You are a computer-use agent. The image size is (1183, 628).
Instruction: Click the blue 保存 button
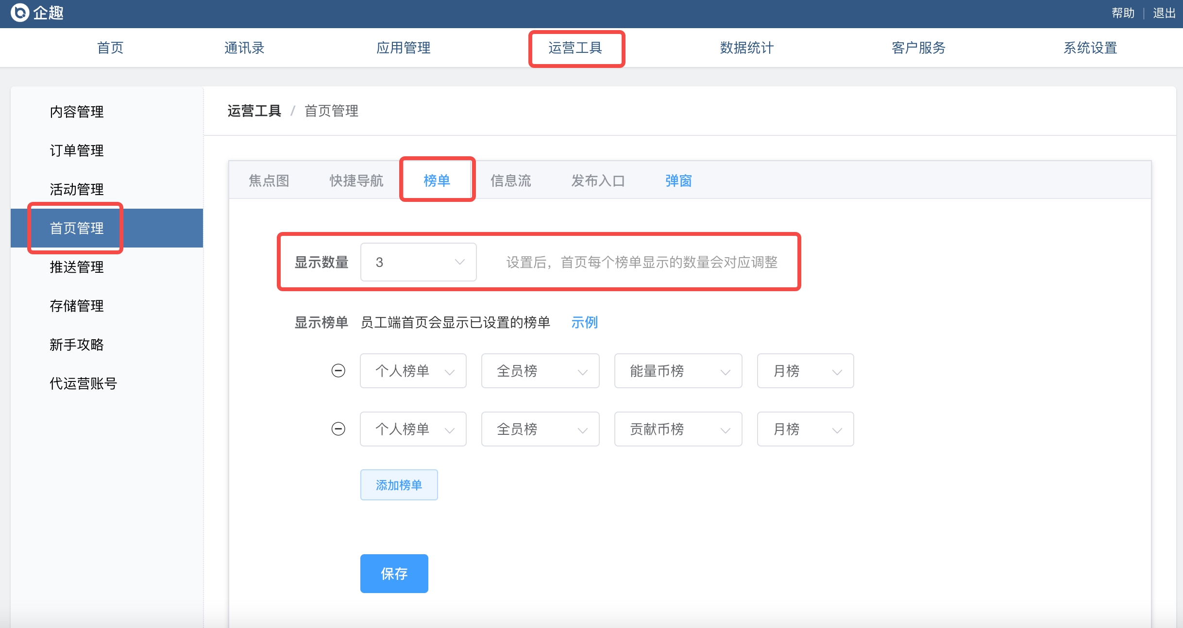[394, 574]
